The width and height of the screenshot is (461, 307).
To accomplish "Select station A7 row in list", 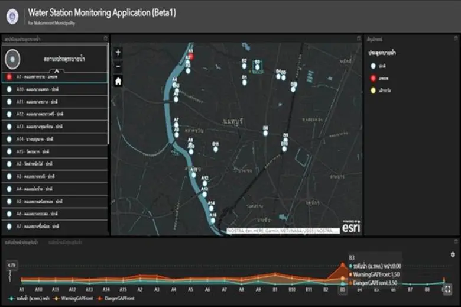I will 55,227.
